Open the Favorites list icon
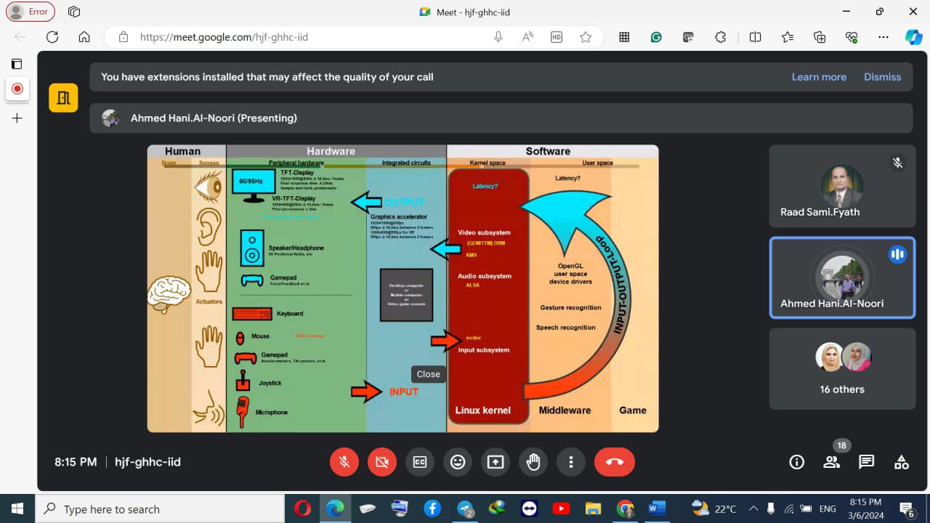This screenshot has width=930, height=523. coord(788,37)
